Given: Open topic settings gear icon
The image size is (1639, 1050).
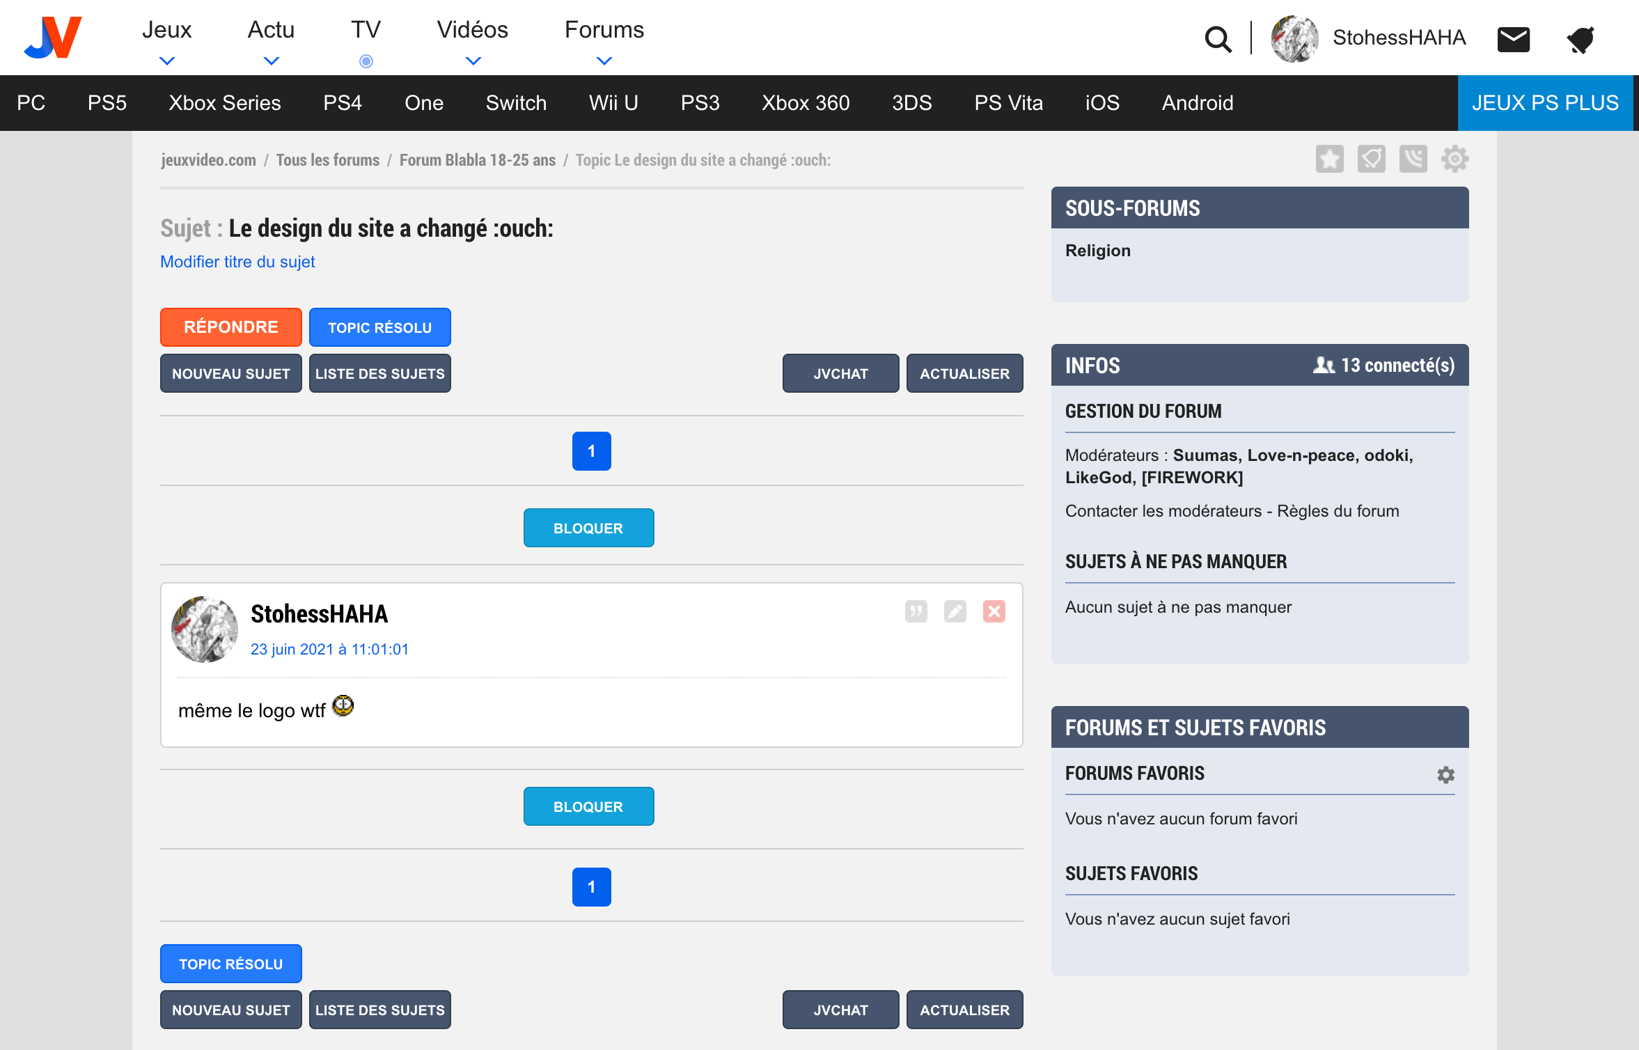Looking at the screenshot, I should point(1454,159).
